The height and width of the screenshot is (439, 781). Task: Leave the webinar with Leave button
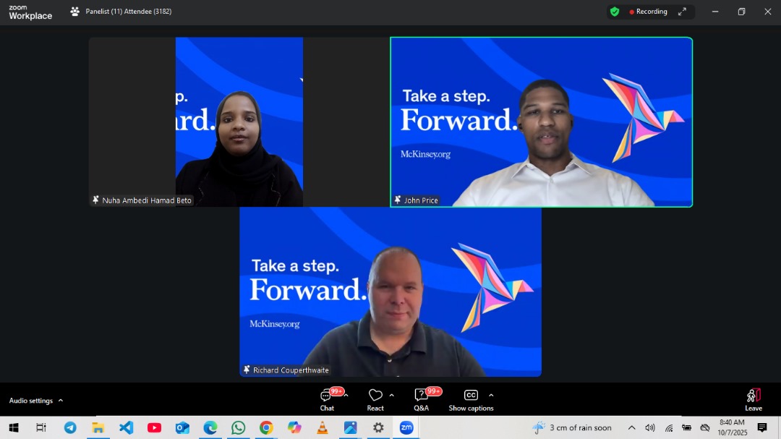753,400
